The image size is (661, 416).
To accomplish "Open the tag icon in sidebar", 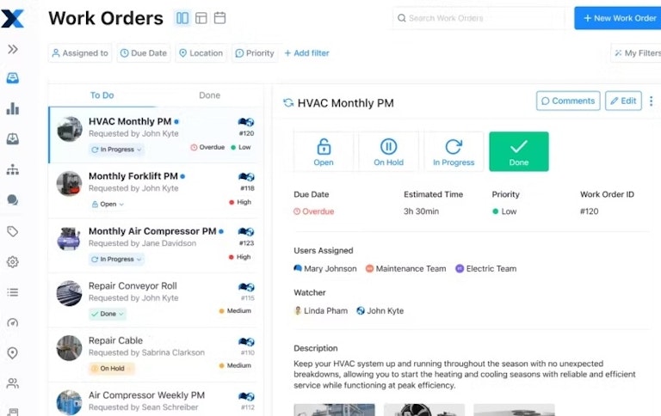I will coord(13,231).
